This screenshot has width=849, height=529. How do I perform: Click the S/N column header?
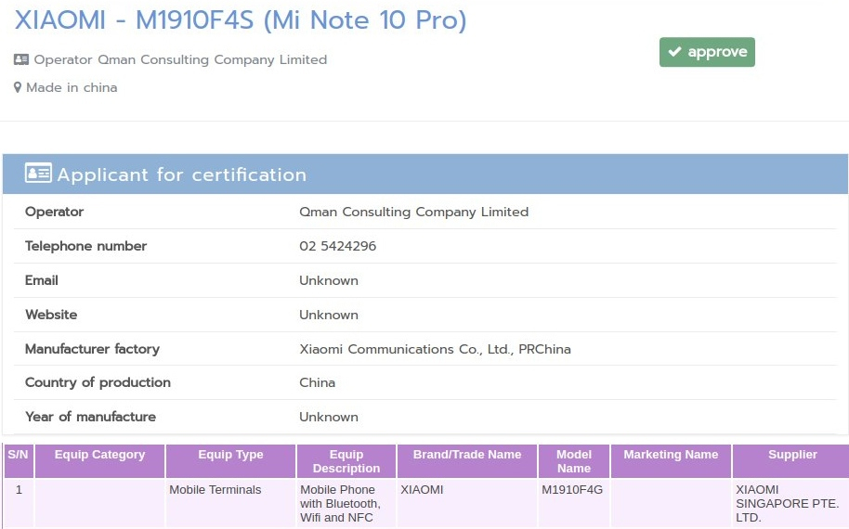(x=18, y=461)
